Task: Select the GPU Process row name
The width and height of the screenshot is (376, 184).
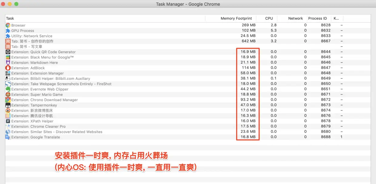Action: pos(23,31)
